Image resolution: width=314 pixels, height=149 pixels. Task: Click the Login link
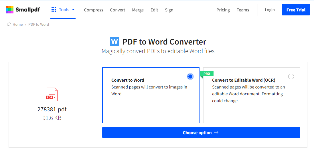pos(270,10)
